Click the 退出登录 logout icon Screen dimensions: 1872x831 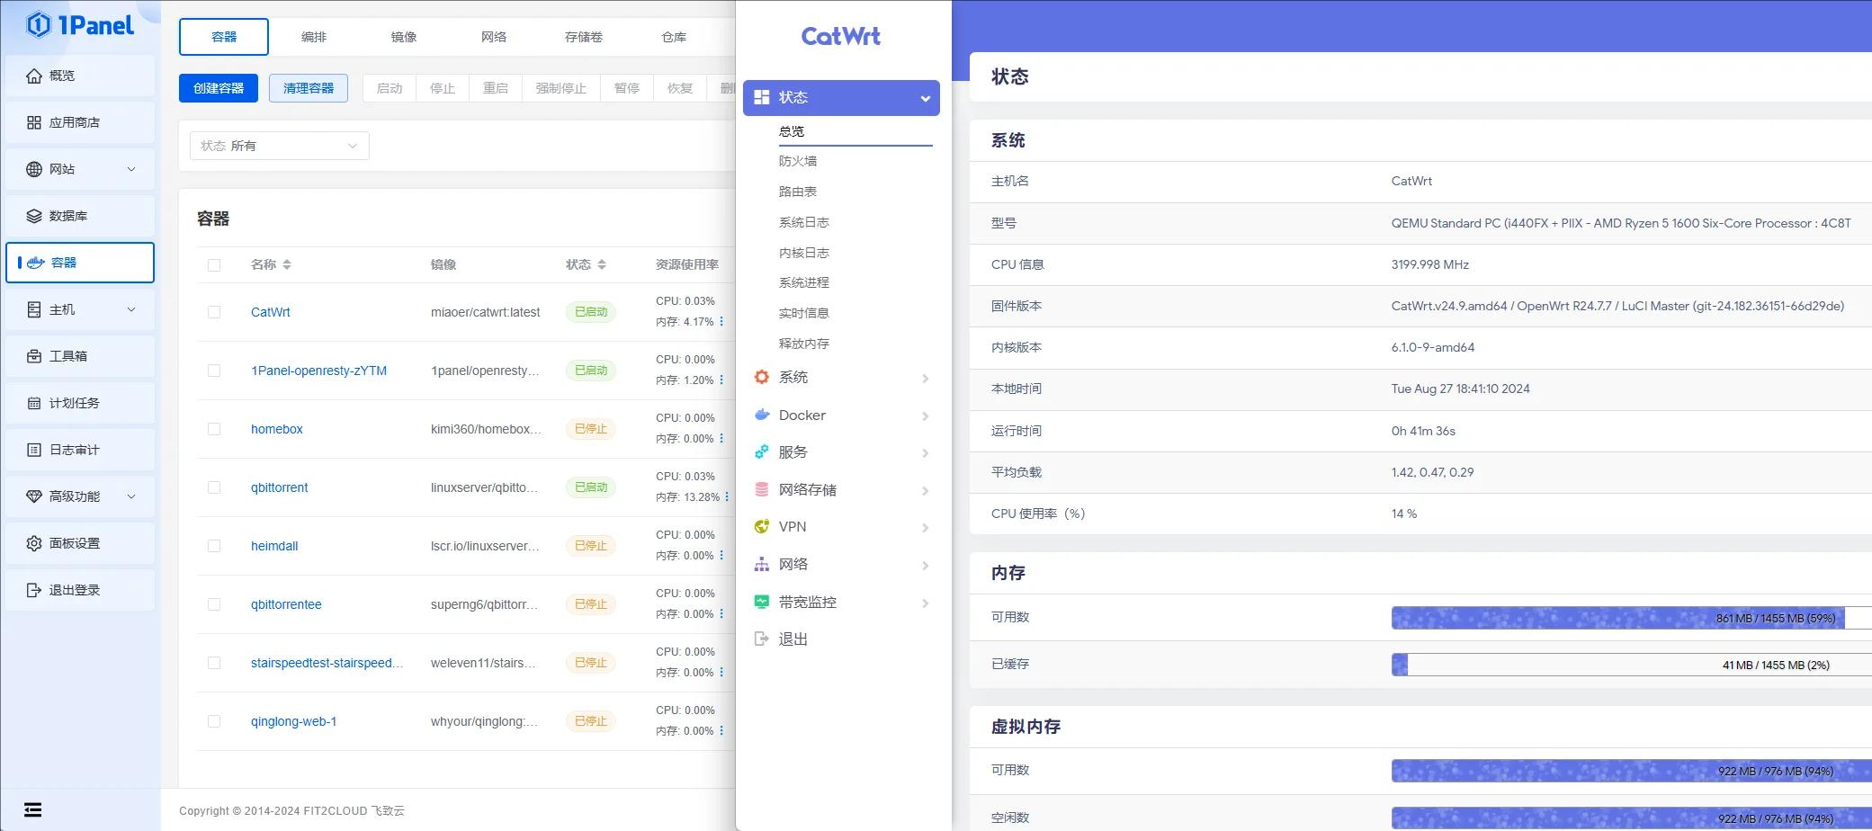34,590
